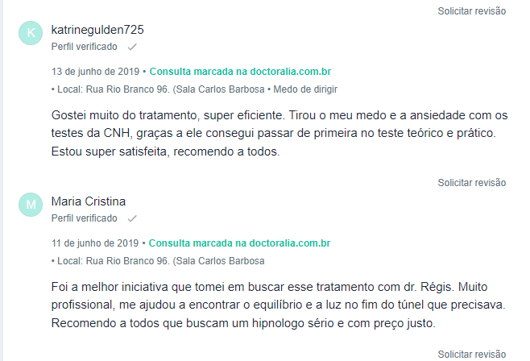Viewport: 530px width, 361px height.
Task: Click Solicitar revisão below Maria Cristina's review
Action: (472, 355)
